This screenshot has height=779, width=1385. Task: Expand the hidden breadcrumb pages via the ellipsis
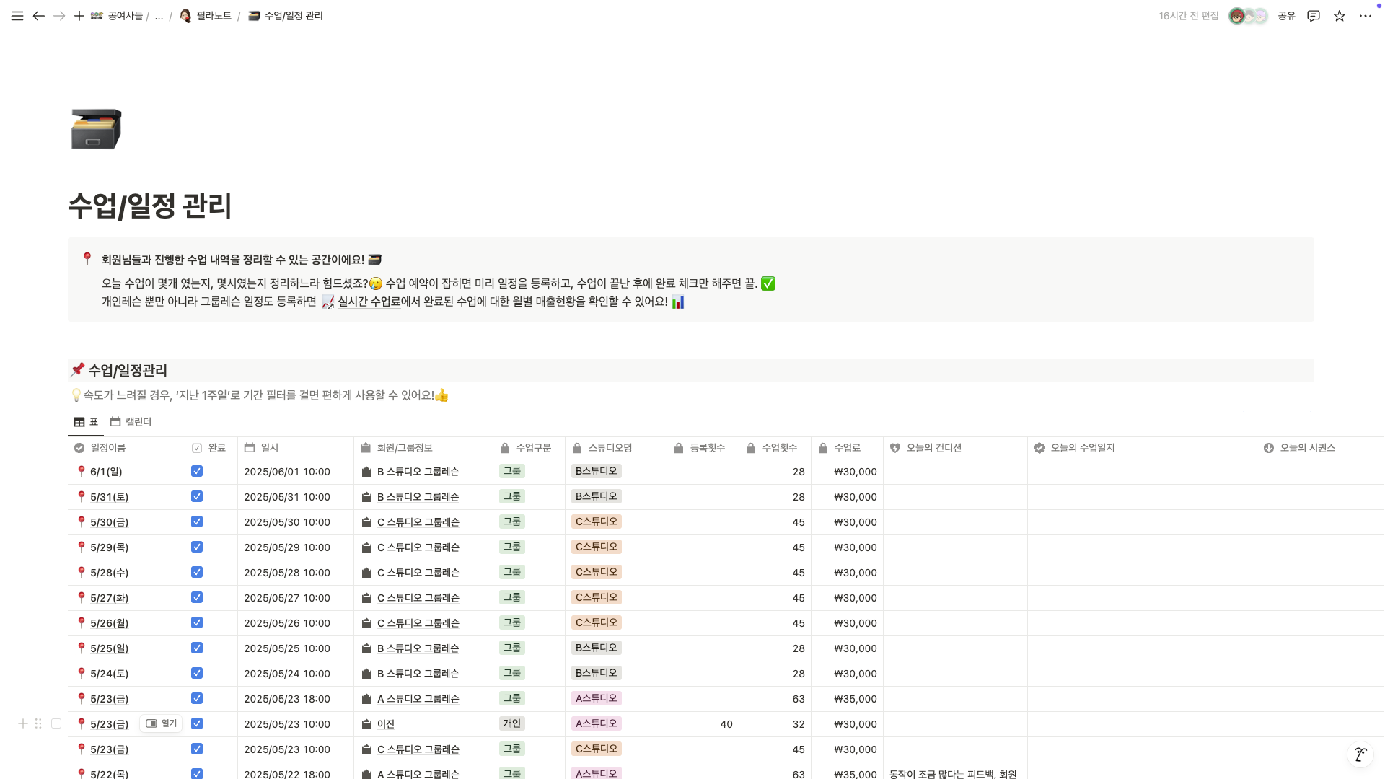pos(158,15)
